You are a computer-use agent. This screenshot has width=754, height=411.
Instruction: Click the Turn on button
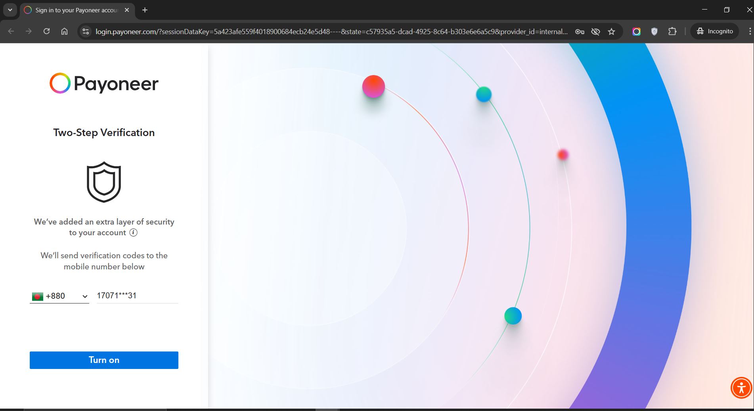point(104,360)
